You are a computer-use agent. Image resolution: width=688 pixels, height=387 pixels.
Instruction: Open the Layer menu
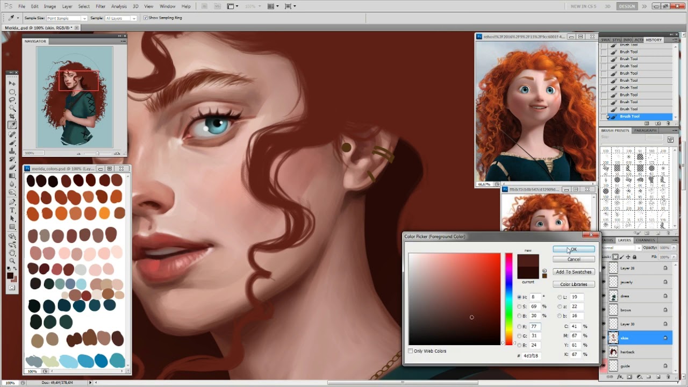point(67,6)
